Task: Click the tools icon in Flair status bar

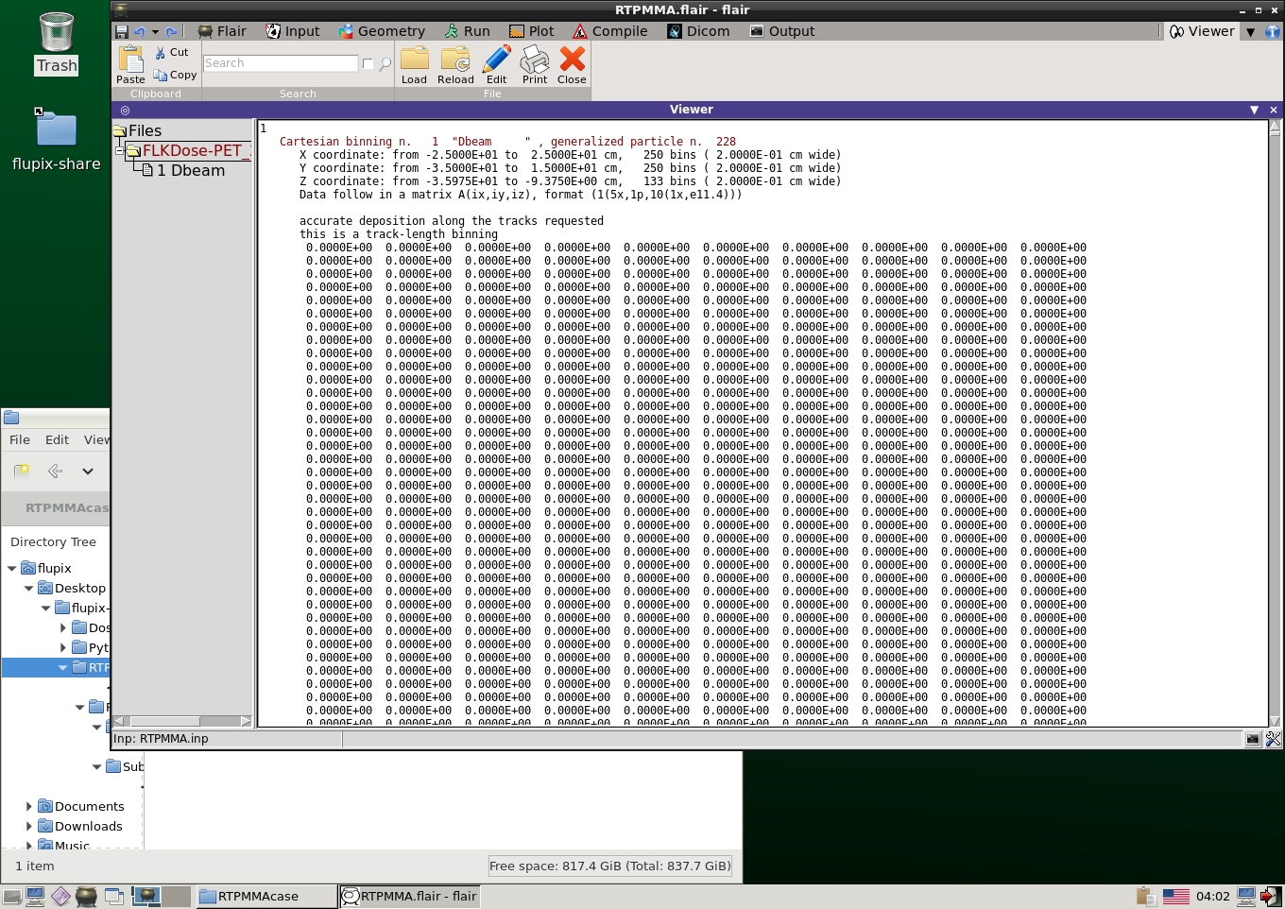Action: pos(1273,739)
